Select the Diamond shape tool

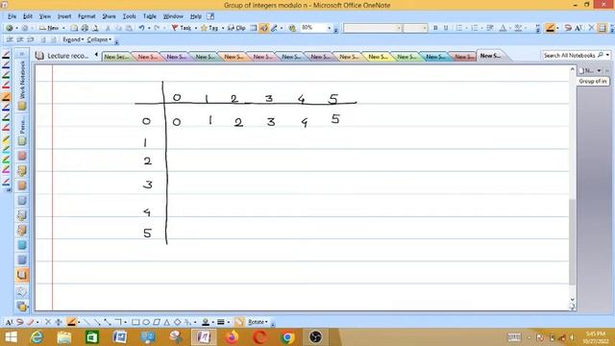pos(177,322)
